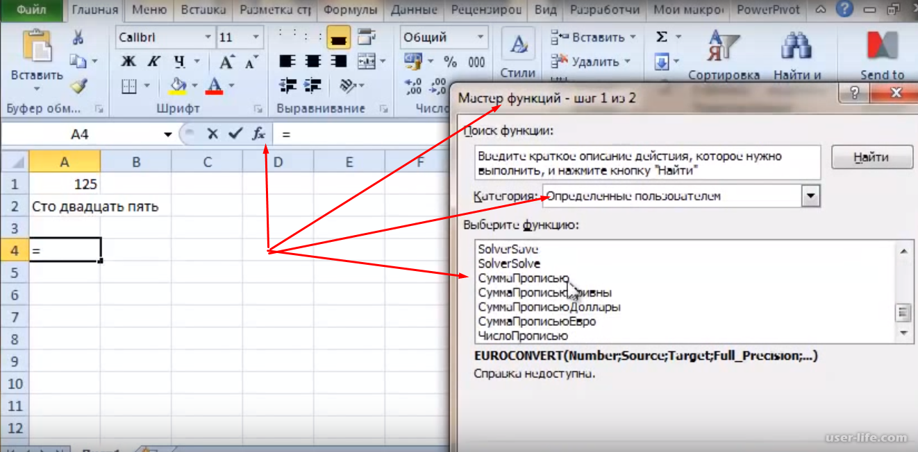The image size is (918, 452).
Task: Click the Name Box showing A4
Action: click(80, 134)
